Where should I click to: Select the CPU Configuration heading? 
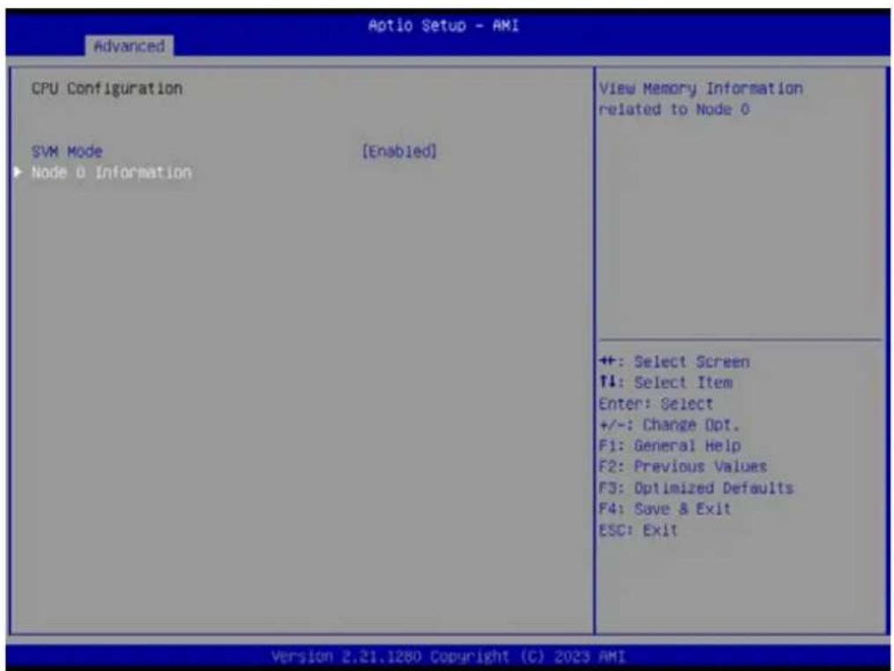(x=107, y=89)
